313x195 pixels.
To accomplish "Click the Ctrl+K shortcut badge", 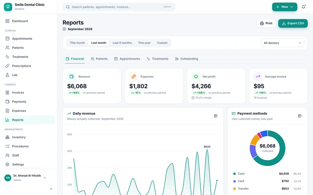I will tap(167, 7).
